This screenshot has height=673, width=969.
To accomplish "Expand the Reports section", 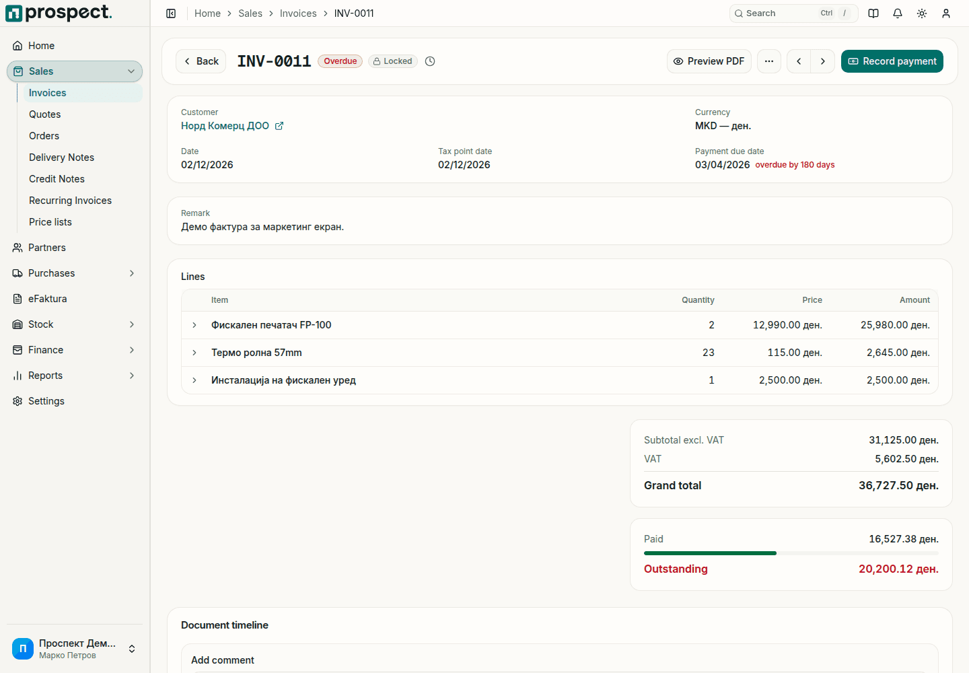I will coord(75,376).
